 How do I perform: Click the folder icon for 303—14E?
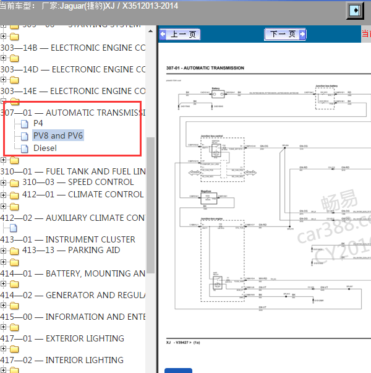click(x=14, y=80)
